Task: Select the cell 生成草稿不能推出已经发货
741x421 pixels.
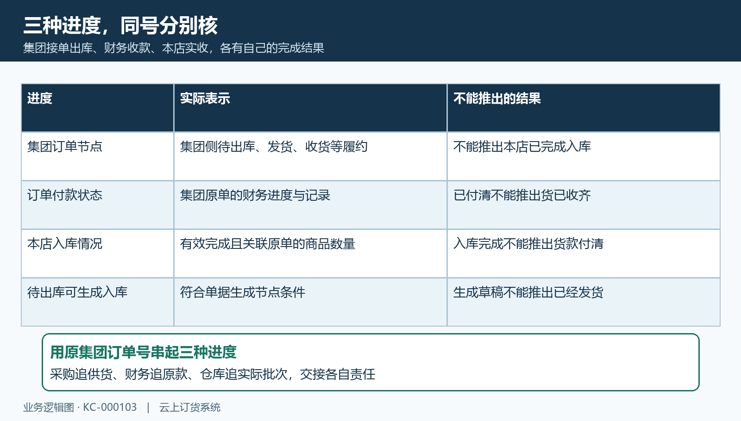Action: pyautogui.click(x=584, y=302)
